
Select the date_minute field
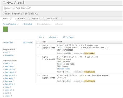[x=10, y=69]
